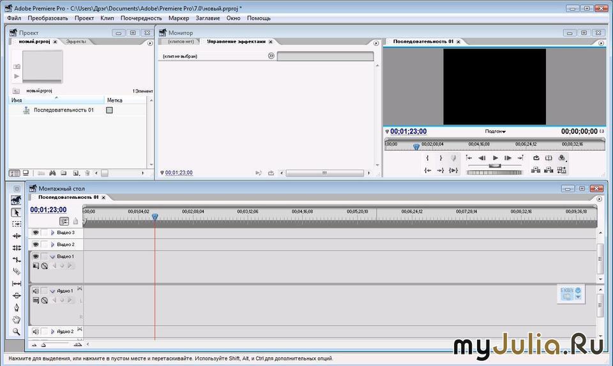Open the Клип menu
Screen dimensions: 613x366
tap(107, 18)
